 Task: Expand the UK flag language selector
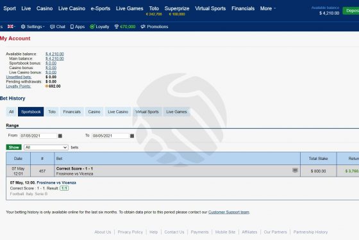(12, 26)
